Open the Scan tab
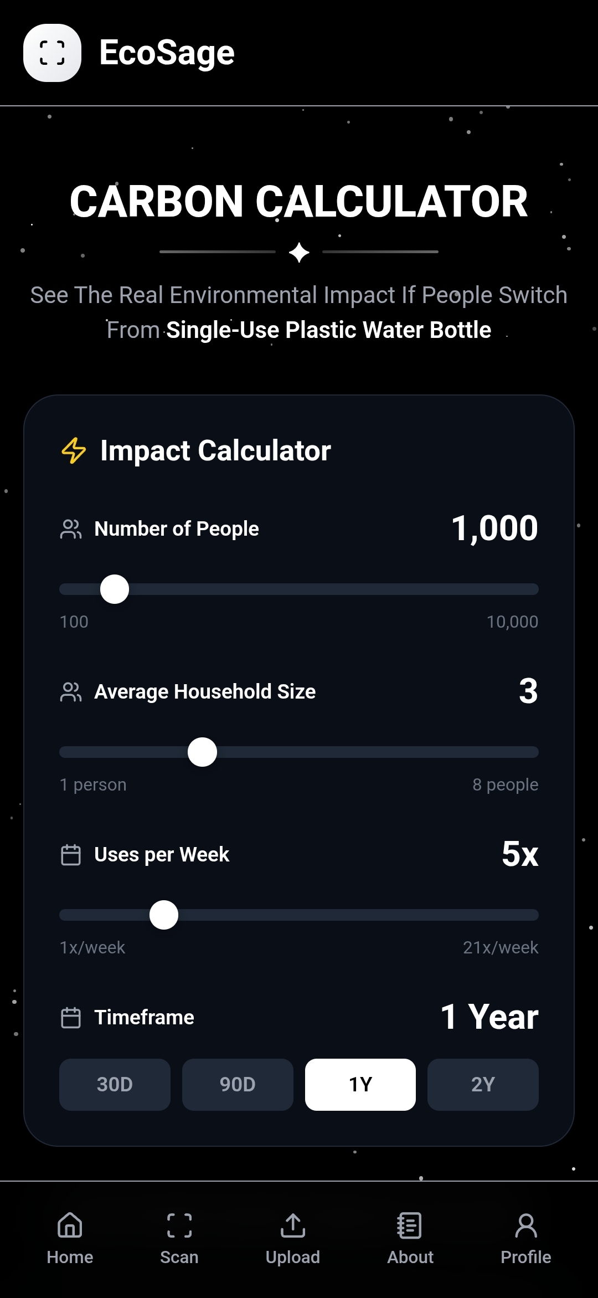Screen dimensions: 598x1298 coord(179,1238)
